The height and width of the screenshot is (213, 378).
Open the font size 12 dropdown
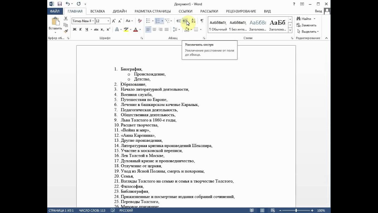pyautogui.click(x=108, y=21)
